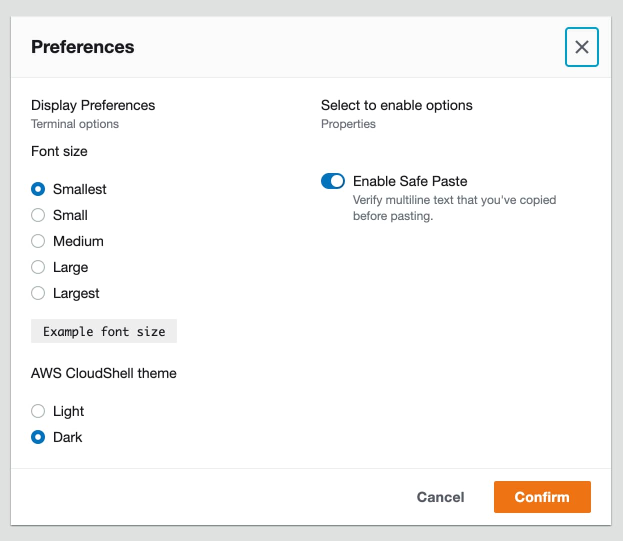The height and width of the screenshot is (541, 623).
Task: Confirm the preference changes
Action: (542, 497)
